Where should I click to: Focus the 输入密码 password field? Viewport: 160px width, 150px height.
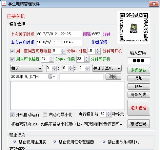[139, 61]
